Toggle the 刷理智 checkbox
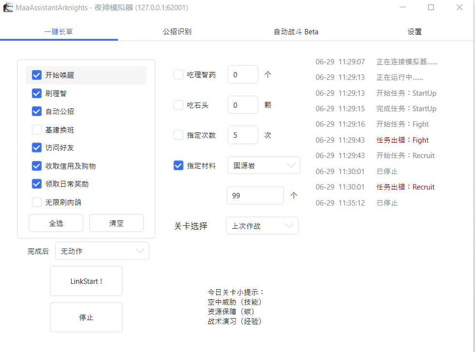Screen dimensions: 475x352 click(37, 93)
